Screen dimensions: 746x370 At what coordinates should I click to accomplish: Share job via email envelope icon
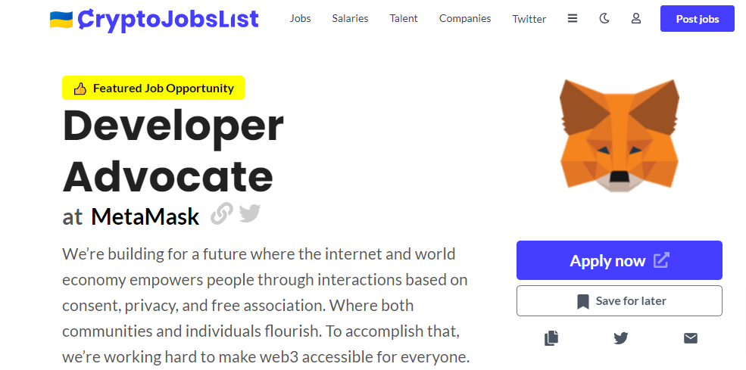click(x=691, y=338)
